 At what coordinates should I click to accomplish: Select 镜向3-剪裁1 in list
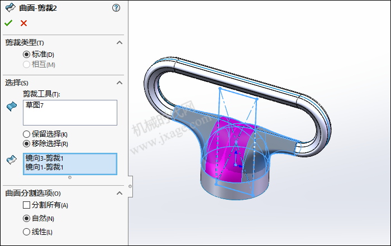coord(44,158)
